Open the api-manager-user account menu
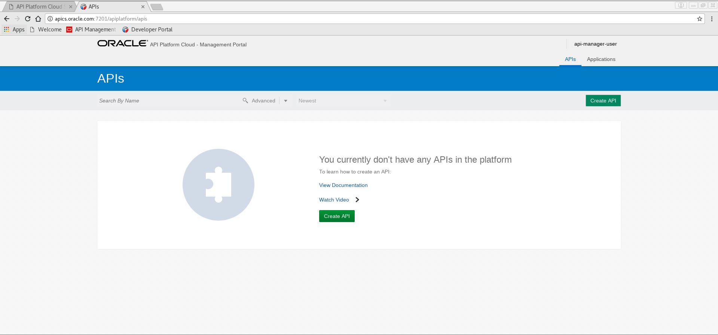718x335 pixels. point(595,44)
